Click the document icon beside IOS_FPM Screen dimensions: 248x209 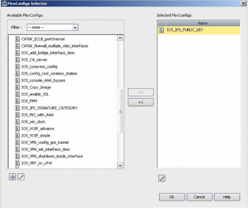(x=17, y=101)
